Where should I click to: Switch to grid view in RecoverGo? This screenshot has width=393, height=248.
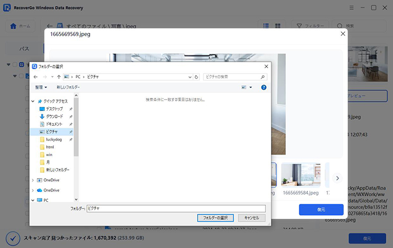[278, 26]
